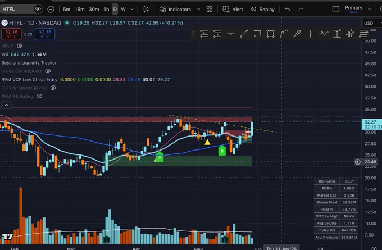
Task: Select the Arrow Marker drawing tool
Action: click(x=297, y=34)
